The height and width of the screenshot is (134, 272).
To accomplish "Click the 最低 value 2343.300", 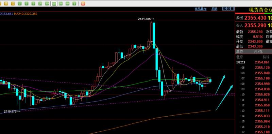I will click(x=255, y=46).
